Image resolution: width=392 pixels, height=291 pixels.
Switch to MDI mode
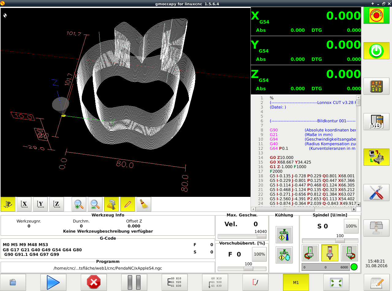pyautogui.click(x=376, y=122)
